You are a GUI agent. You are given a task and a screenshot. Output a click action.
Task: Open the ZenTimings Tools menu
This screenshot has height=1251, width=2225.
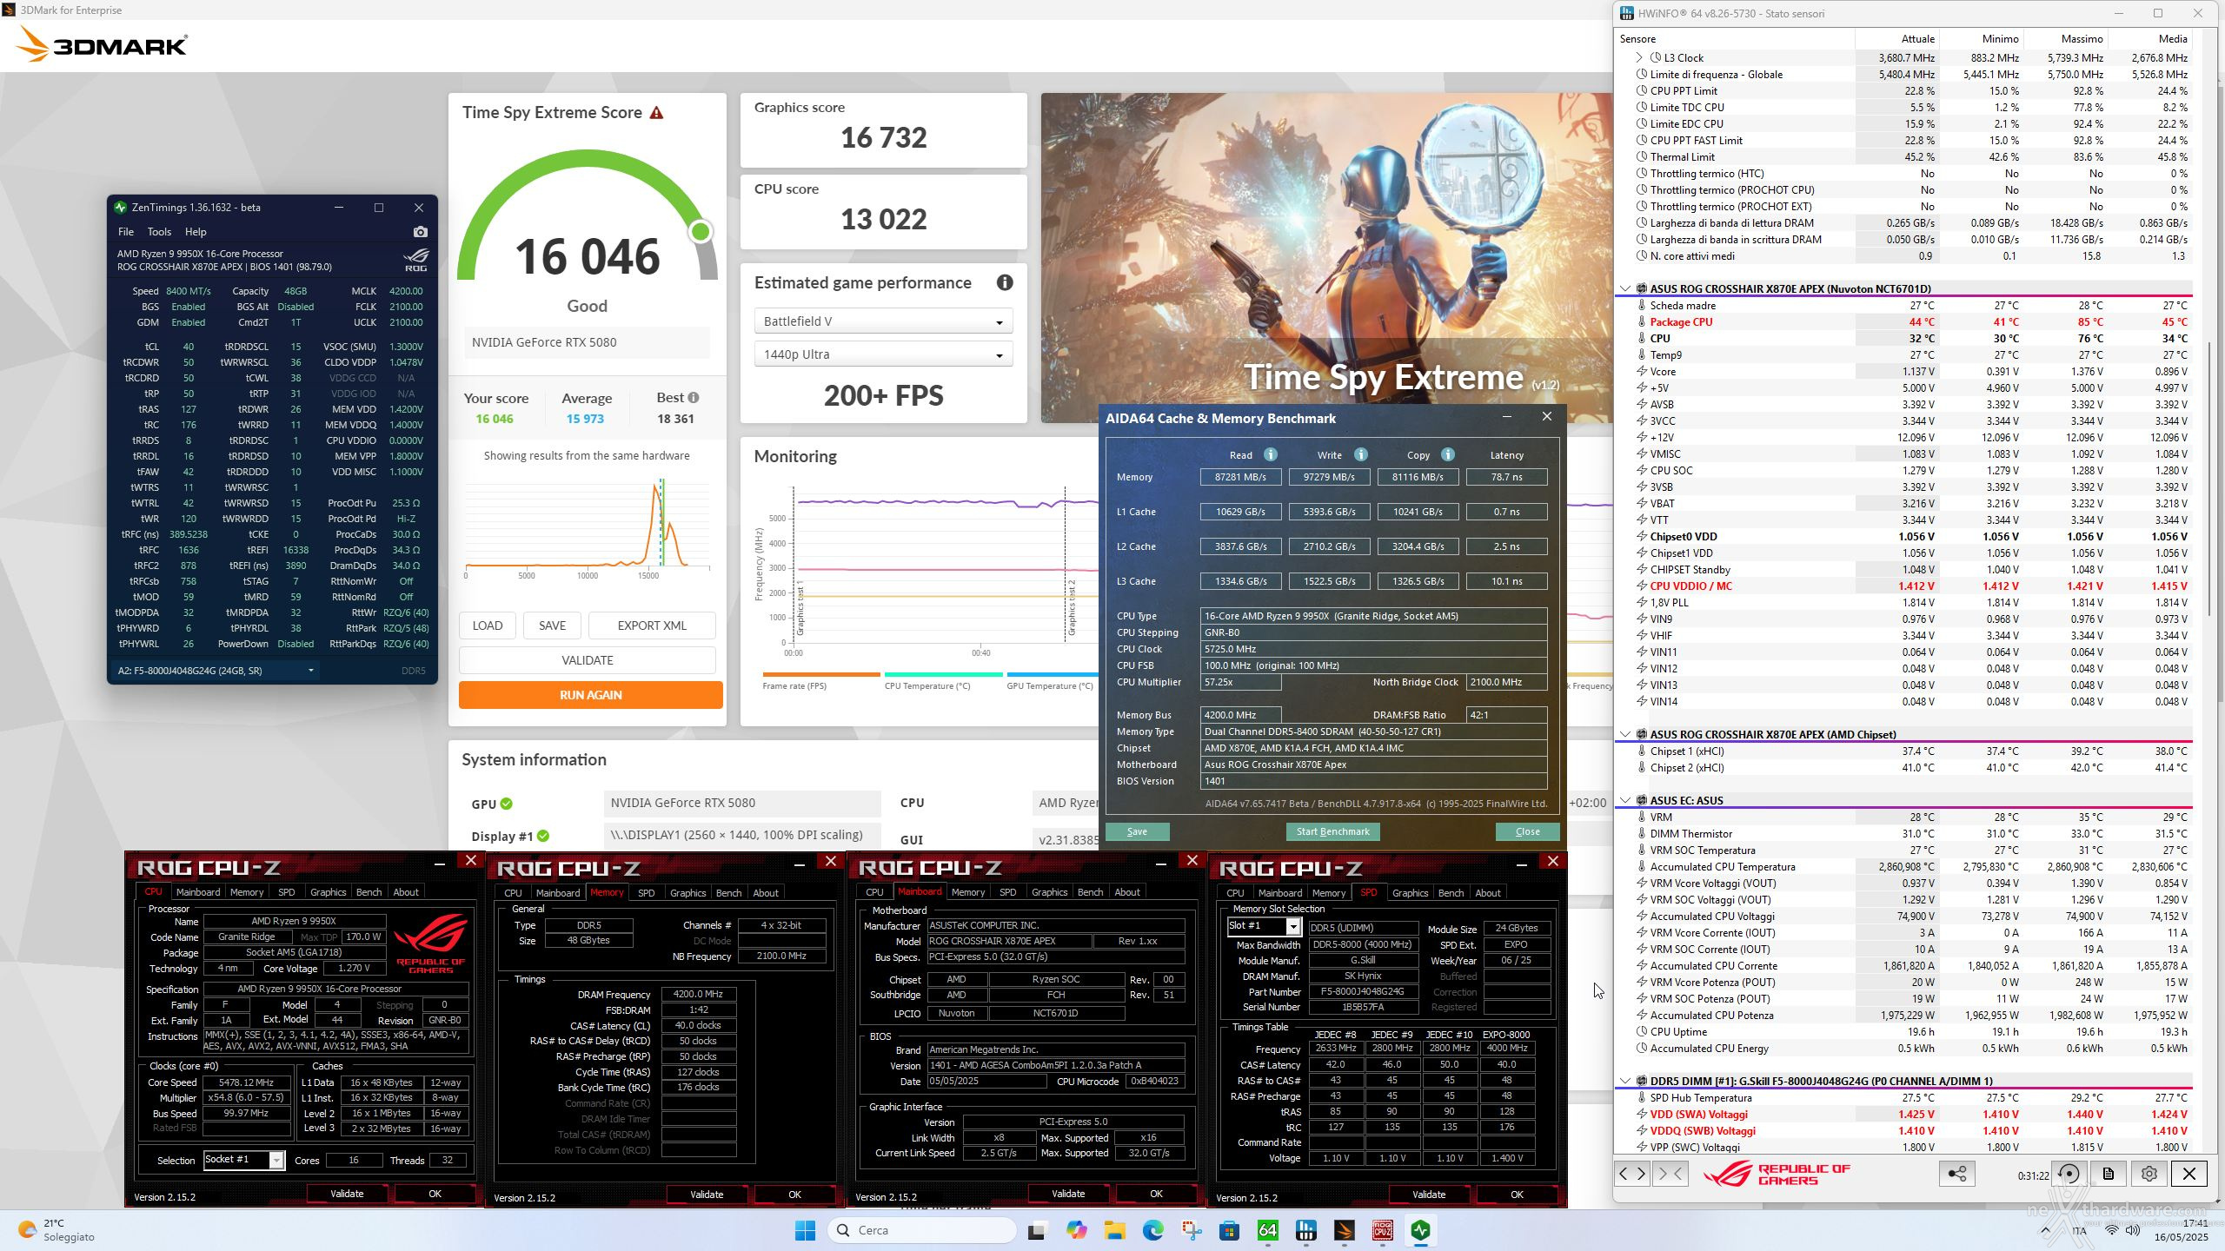point(159,232)
